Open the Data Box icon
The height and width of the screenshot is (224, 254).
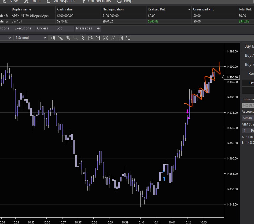pyautogui.click(x=90, y=38)
